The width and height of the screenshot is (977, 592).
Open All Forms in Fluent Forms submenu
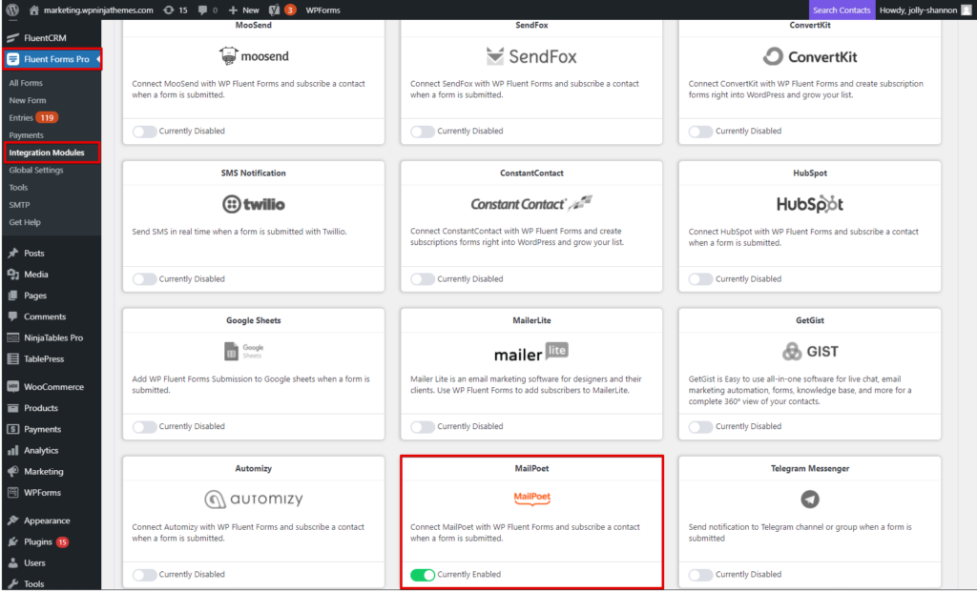pyautogui.click(x=26, y=83)
